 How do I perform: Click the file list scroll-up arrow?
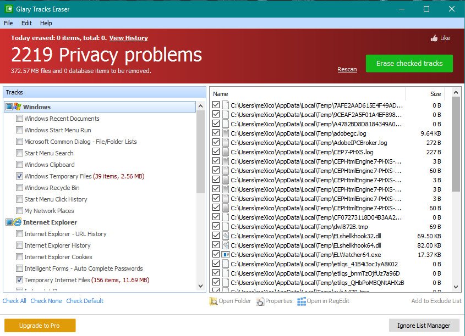[x=456, y=93]
